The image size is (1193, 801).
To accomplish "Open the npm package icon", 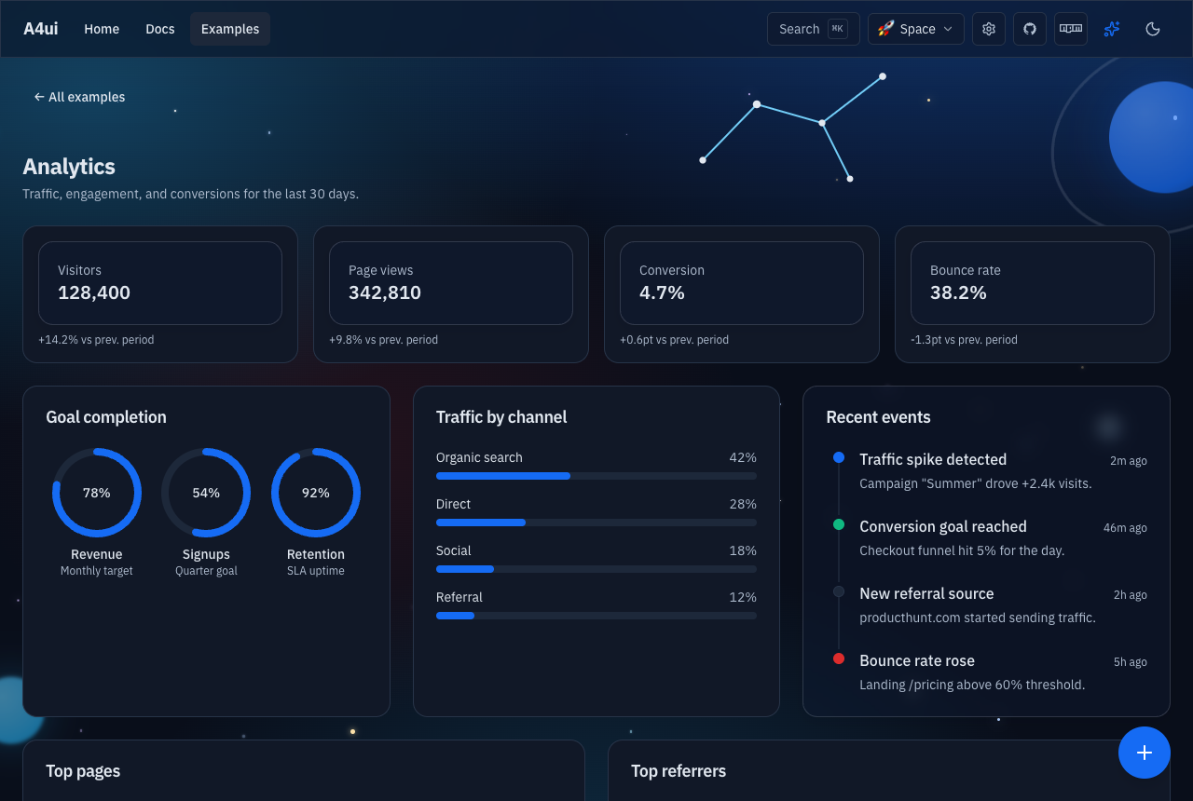I will coord(1071,29).
